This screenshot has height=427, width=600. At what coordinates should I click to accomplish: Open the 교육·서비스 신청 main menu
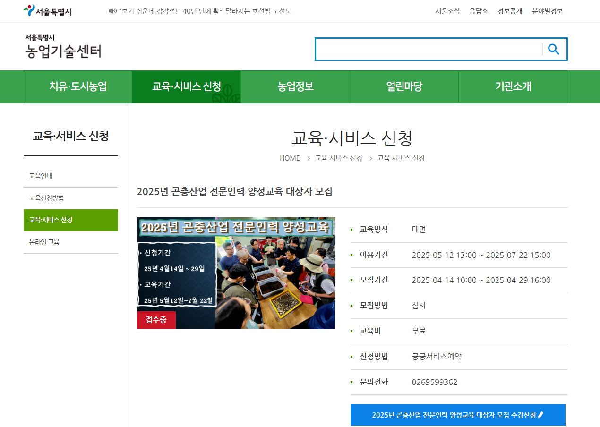coord(187,87)
